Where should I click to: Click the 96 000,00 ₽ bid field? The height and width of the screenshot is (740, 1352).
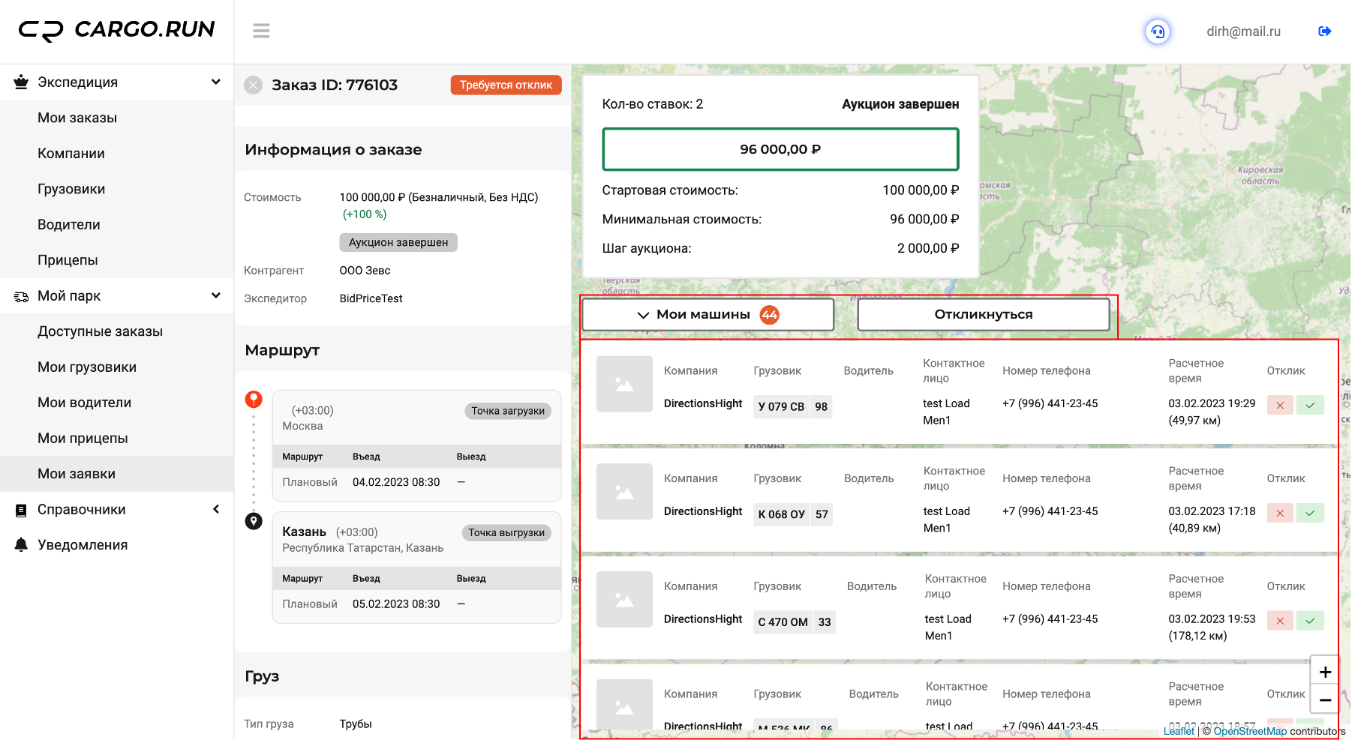(x=780, y=149)
